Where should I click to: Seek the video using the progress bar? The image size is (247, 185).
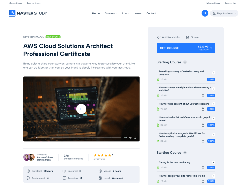pyautogui.click(x=78, y=138)
